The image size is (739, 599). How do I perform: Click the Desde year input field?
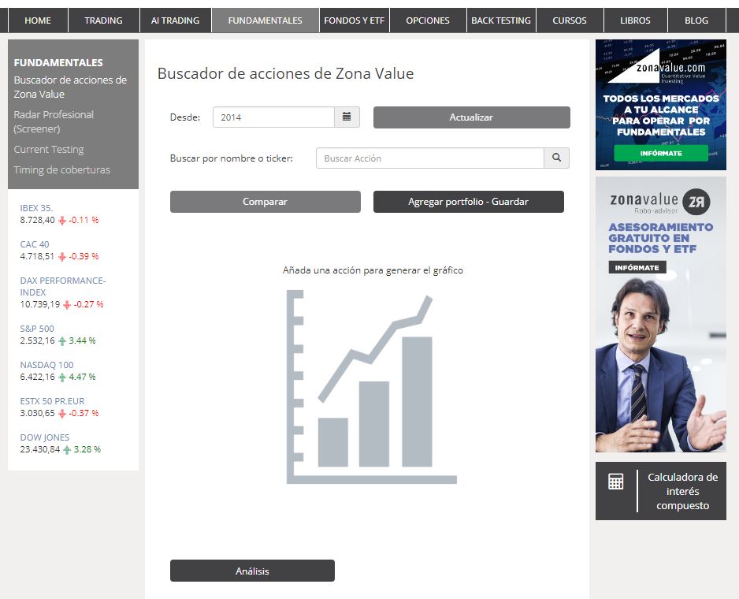coord(273,117)
